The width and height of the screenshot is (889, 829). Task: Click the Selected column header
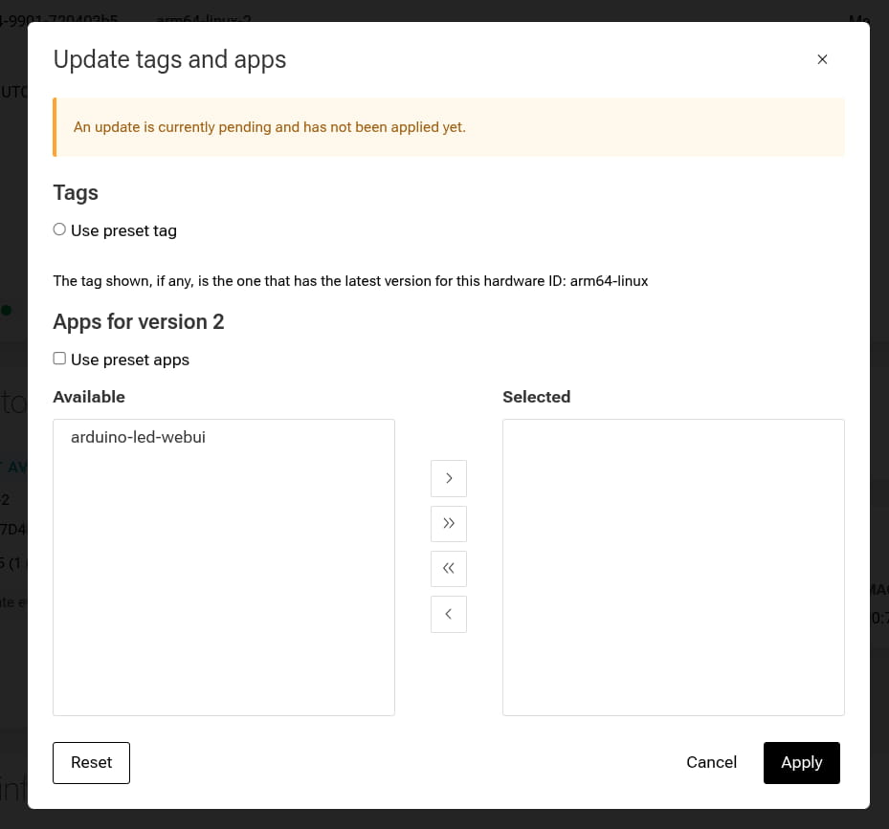[536, 397]
